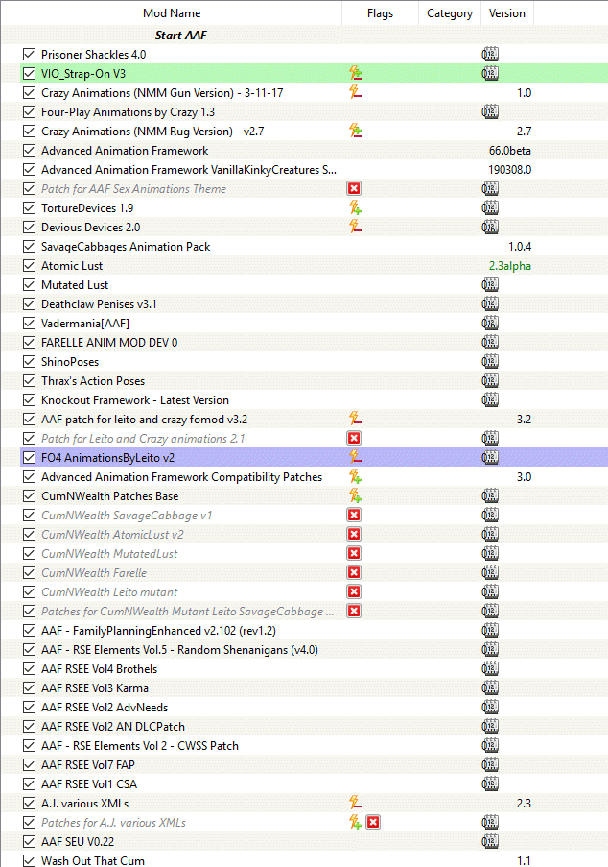Select AAF RSEE Vol2 AN DLCPatch mod
The image size is (608, 867).
112,727
